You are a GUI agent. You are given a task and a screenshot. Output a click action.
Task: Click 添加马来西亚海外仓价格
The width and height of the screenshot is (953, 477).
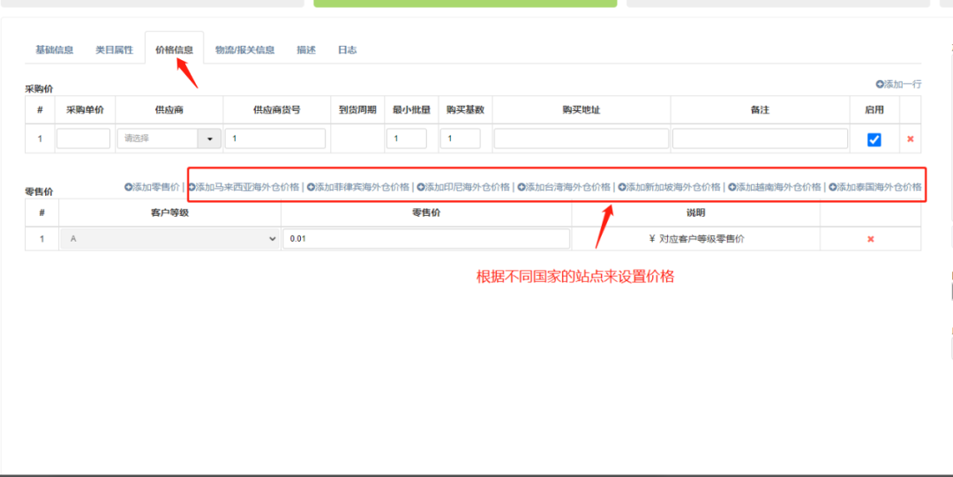point(244,187)
